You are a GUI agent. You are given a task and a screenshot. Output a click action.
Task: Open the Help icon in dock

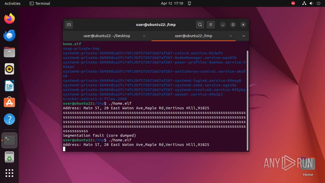(9, 119)
